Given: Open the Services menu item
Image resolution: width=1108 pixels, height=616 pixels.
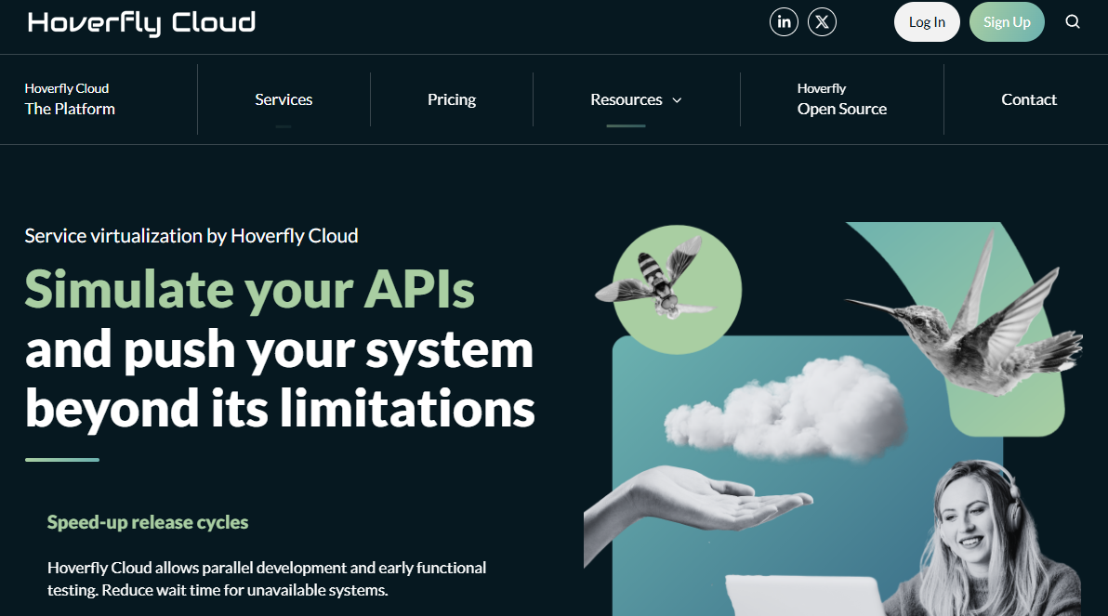Looking at the screenshot, I should coord(284,99).
